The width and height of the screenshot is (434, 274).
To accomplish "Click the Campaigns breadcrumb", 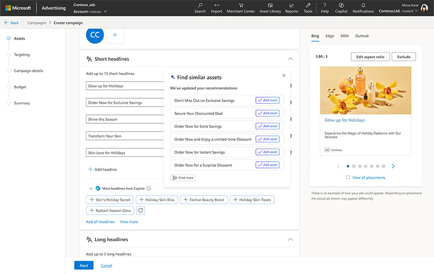I will click(37, 23).
